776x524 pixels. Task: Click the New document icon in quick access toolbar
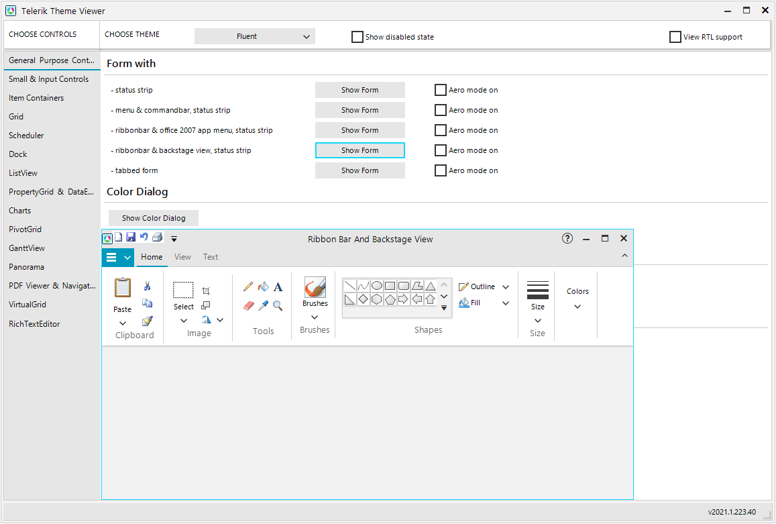(x=119, y=238)
